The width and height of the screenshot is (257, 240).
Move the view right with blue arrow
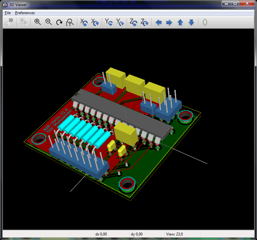[169, 23]
